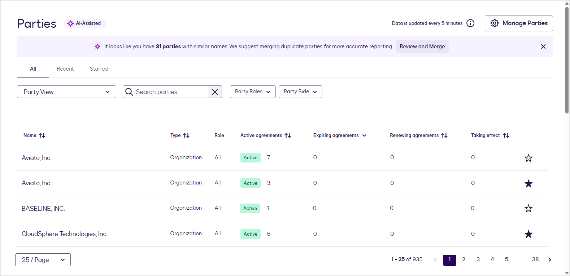The width and height of the screenshot is (570, 276).
Task: Star the first Aviato, Inc. party
Action: [528, 158]
